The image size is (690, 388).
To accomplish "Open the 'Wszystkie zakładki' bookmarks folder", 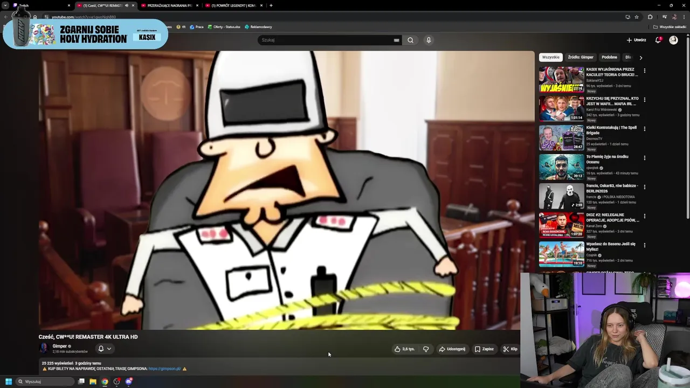I will point(670,27).
